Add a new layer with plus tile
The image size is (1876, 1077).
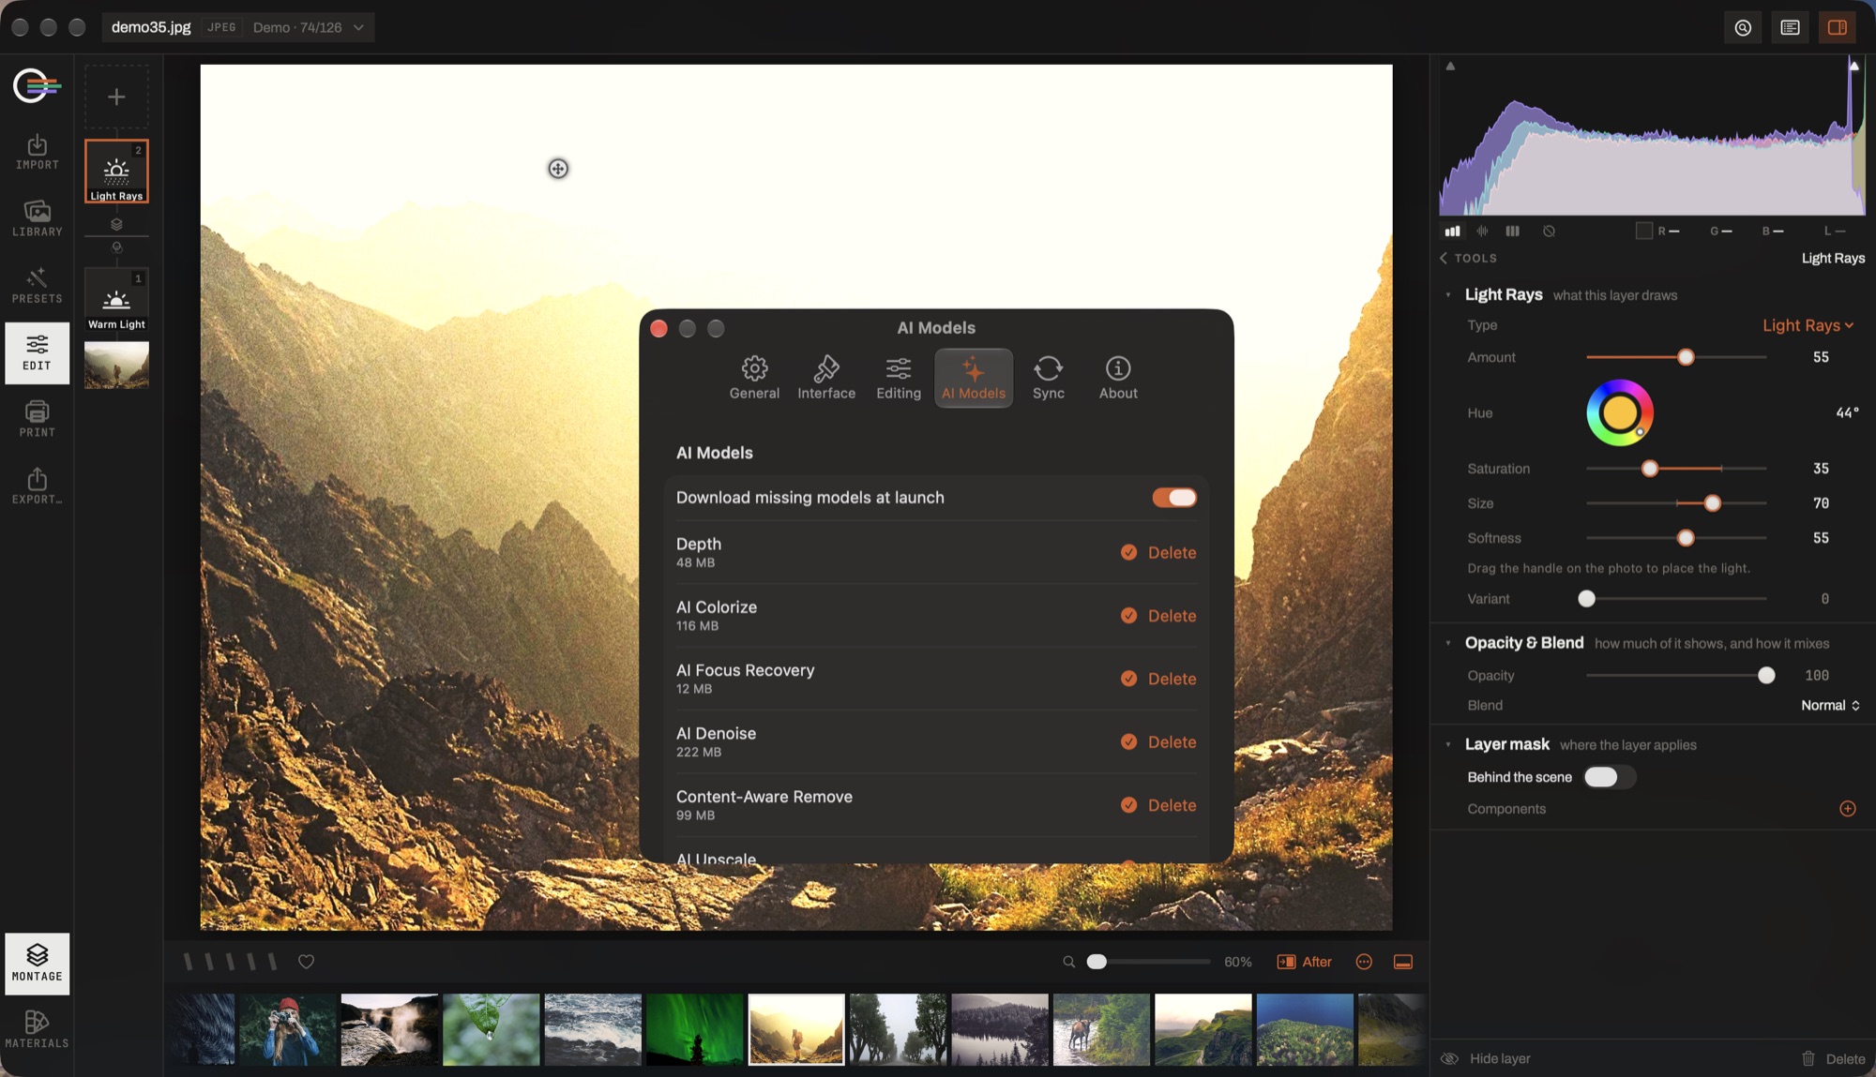(x=116, y=97)
